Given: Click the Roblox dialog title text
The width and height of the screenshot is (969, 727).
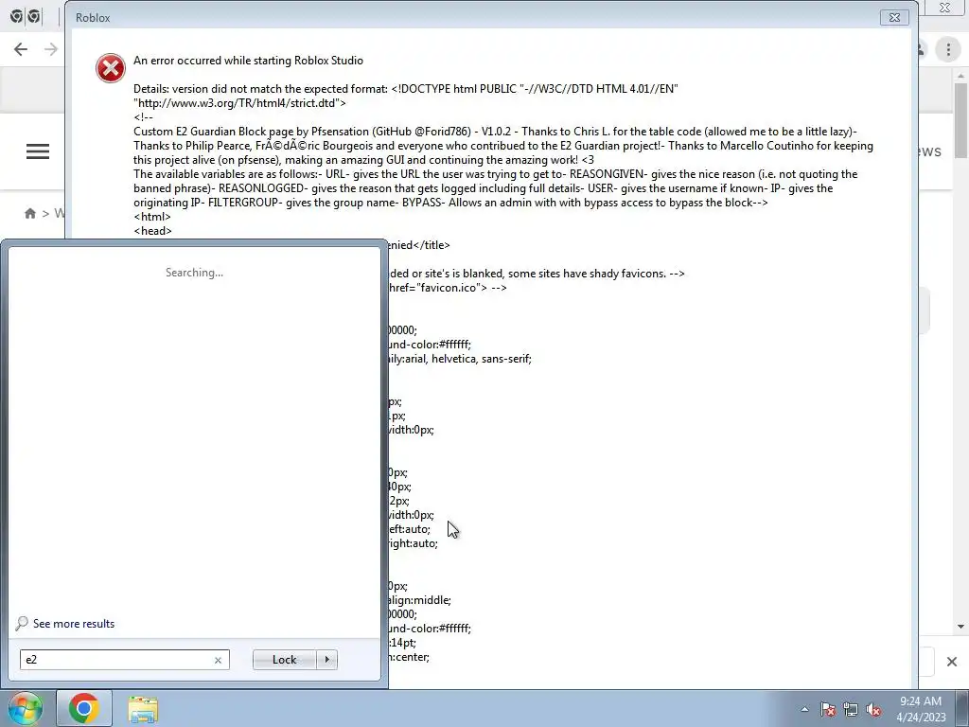Looking at the screenshot, I should click(93, 18).
